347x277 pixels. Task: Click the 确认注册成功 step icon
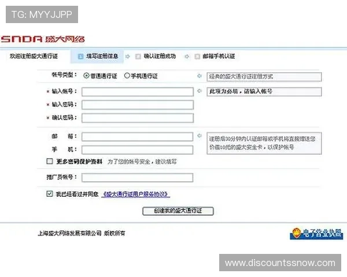click(138, 57)
